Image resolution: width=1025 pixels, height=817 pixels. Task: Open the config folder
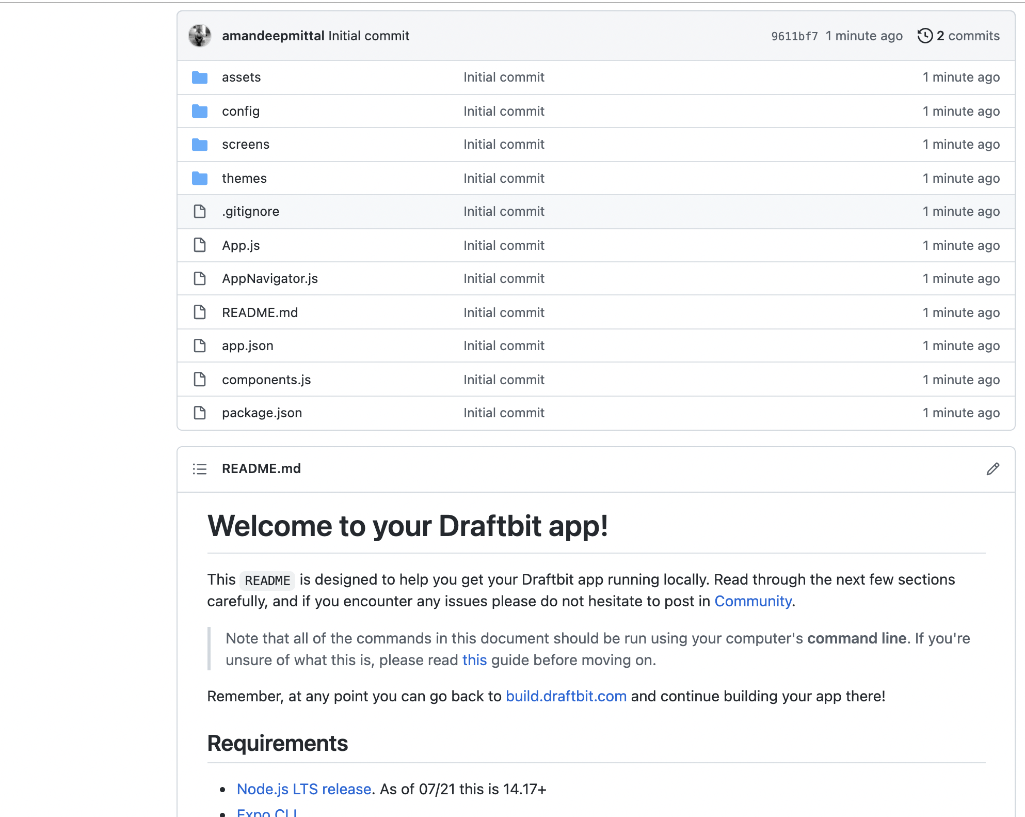click(241, 111)
